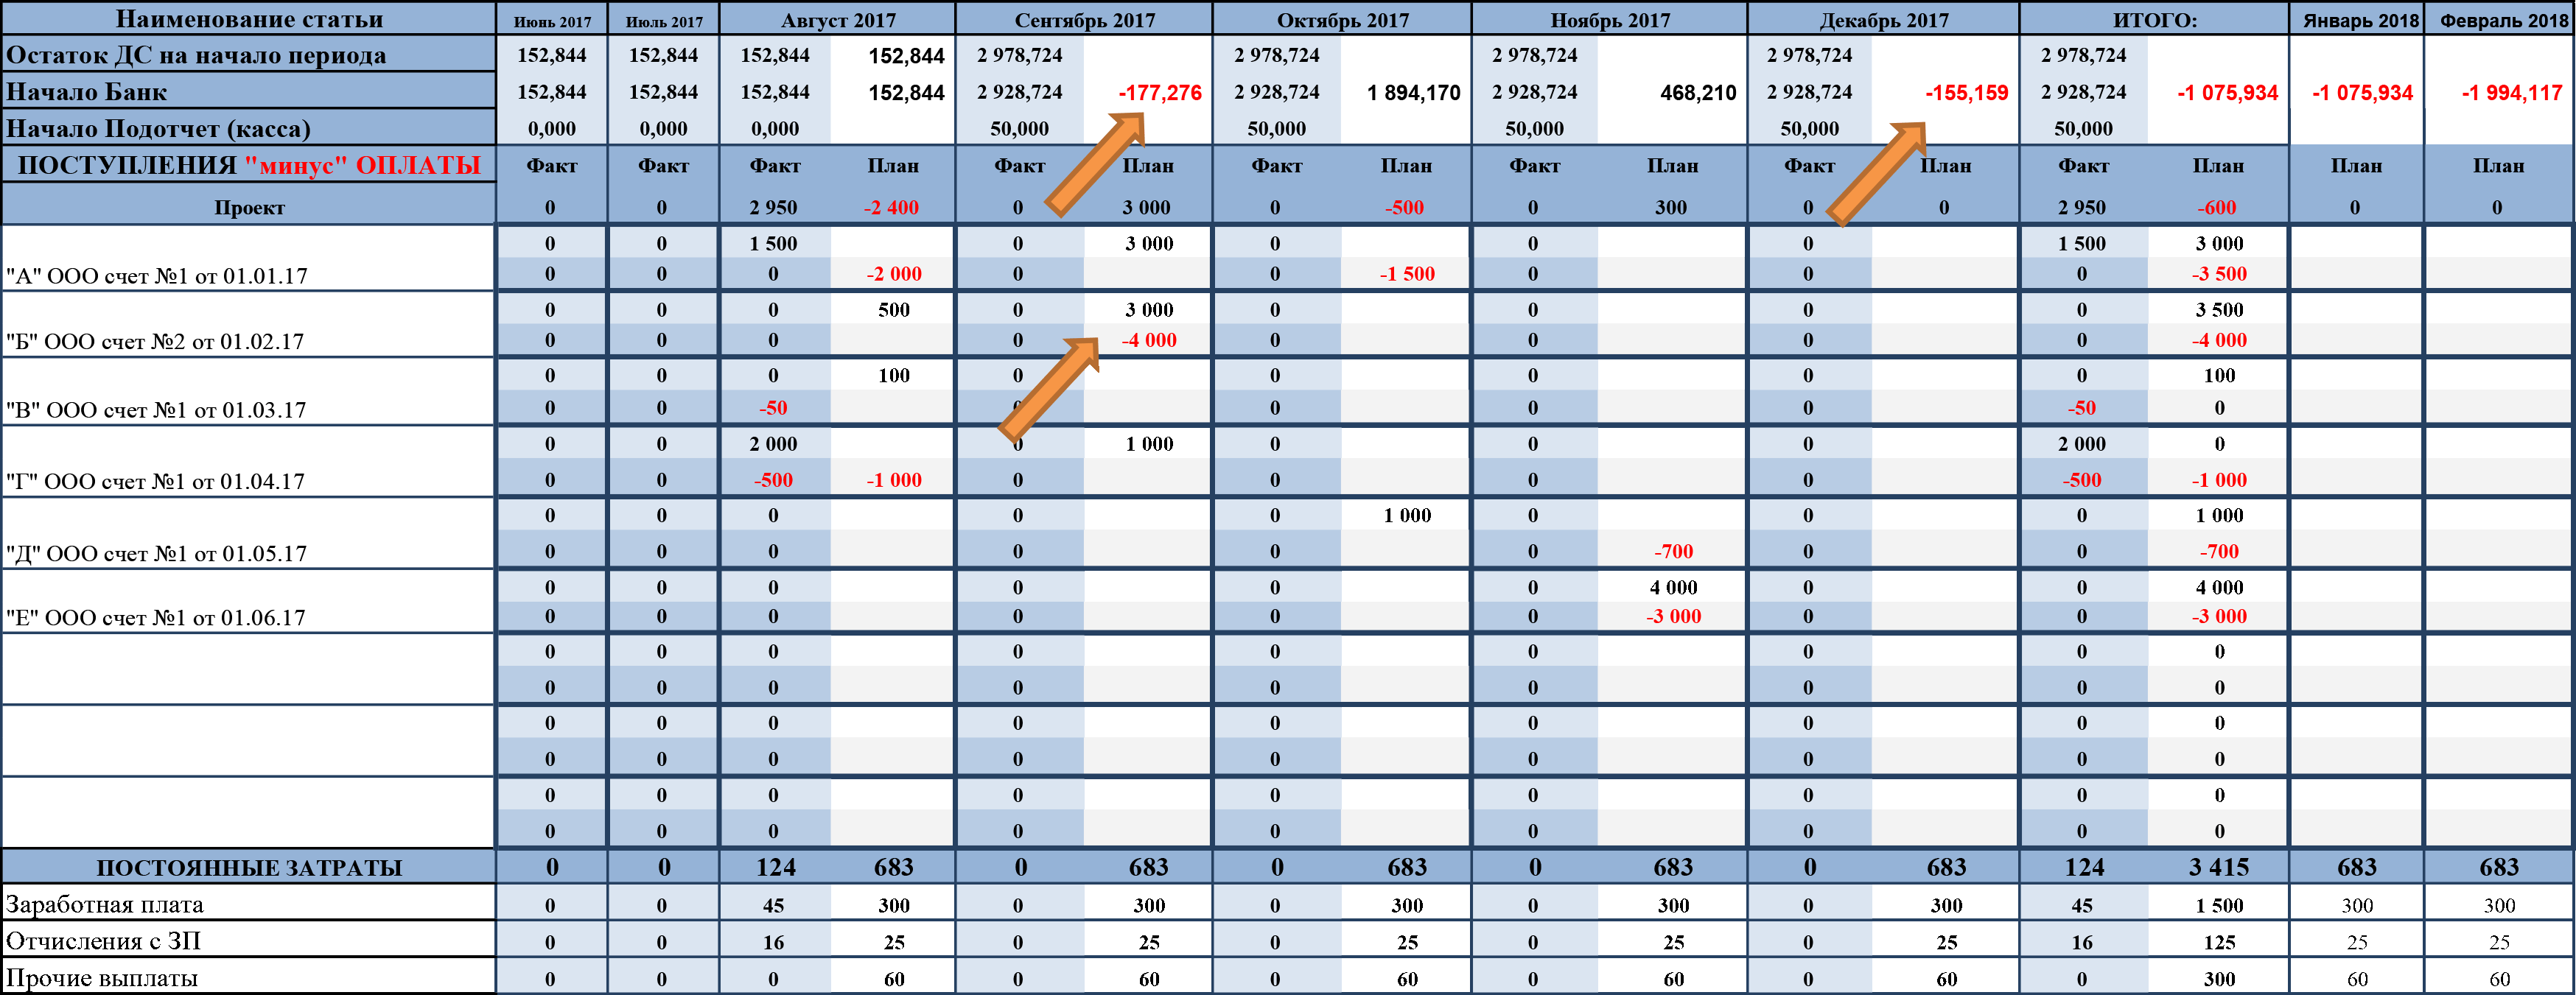Click the red -1 500 in Октябрь План
This screenshot has height=995, width=2576.
tap(1406, 274)
